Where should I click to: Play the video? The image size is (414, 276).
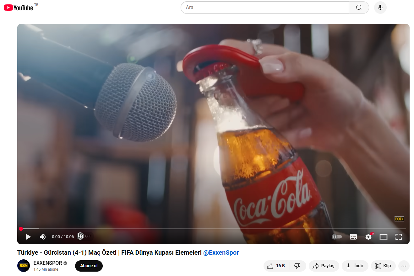pyautogui.click(x=28, y=237)
